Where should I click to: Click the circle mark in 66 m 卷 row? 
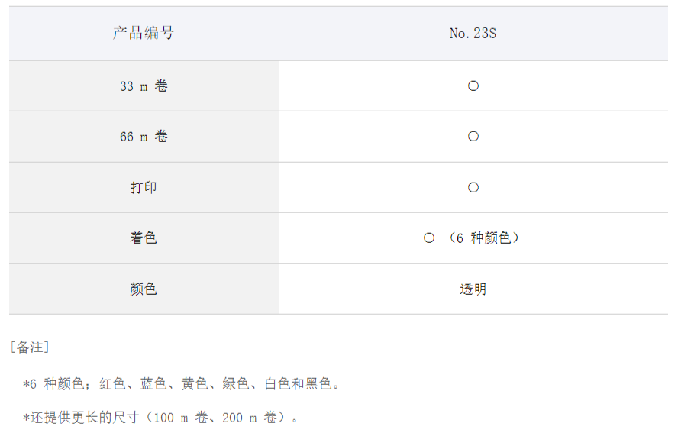coord(473,137)
